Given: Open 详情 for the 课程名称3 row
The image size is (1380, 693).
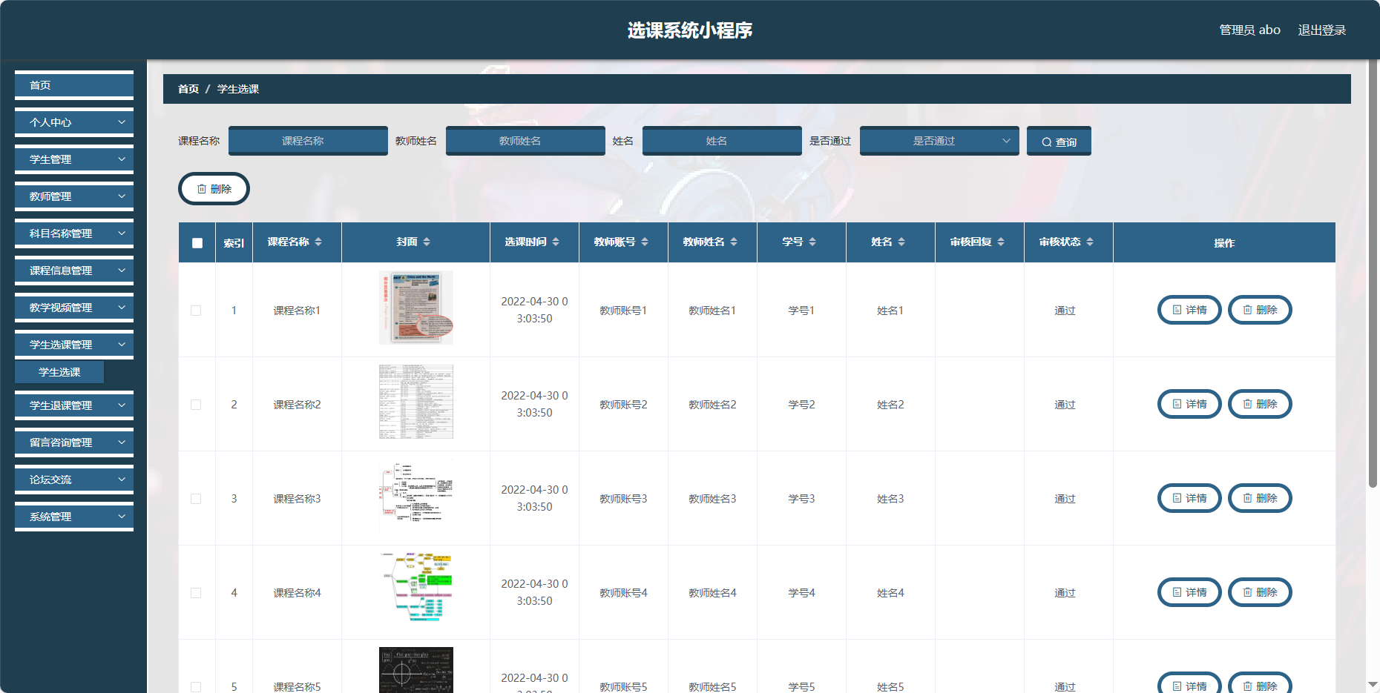Looking at the screenshot, I should [1189, 498].
